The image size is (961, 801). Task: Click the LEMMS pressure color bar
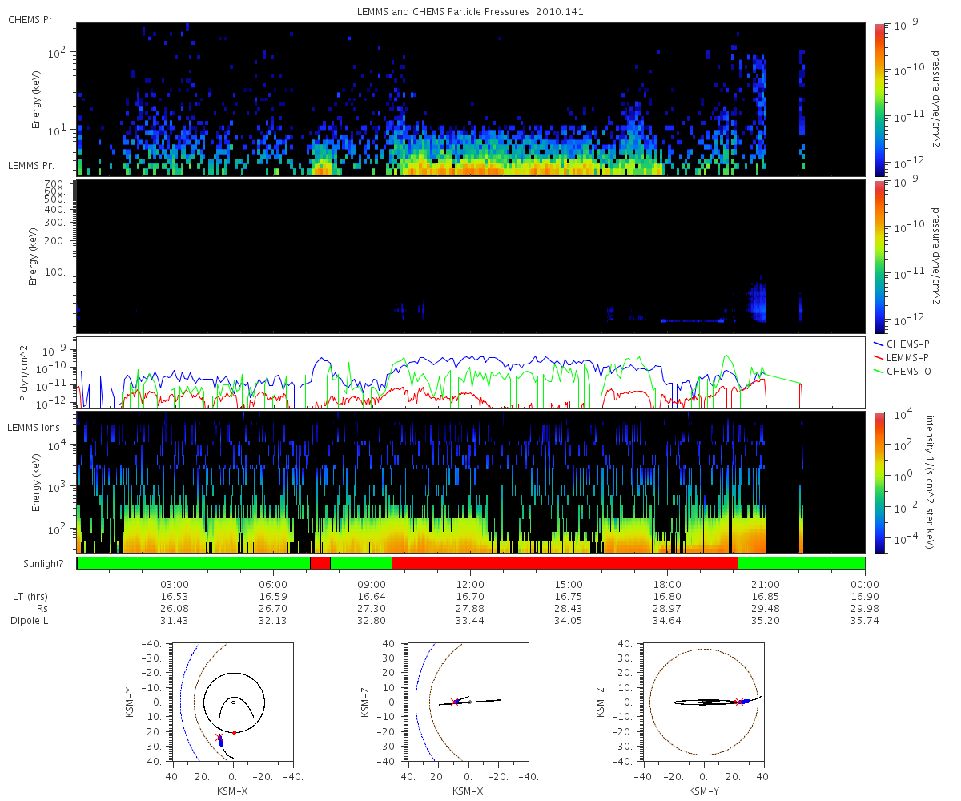click(x=880, y=256)
